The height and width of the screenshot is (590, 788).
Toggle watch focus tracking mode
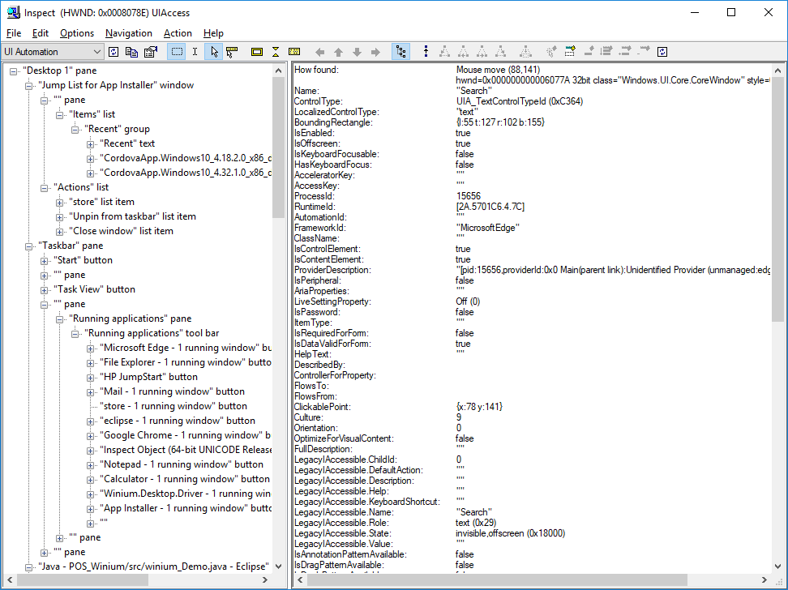pyautogui.click(x=233, y=51)
